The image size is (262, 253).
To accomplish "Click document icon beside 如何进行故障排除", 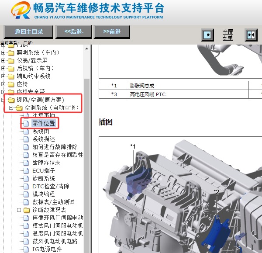I will pyautogui.click(x=26, y=147).
